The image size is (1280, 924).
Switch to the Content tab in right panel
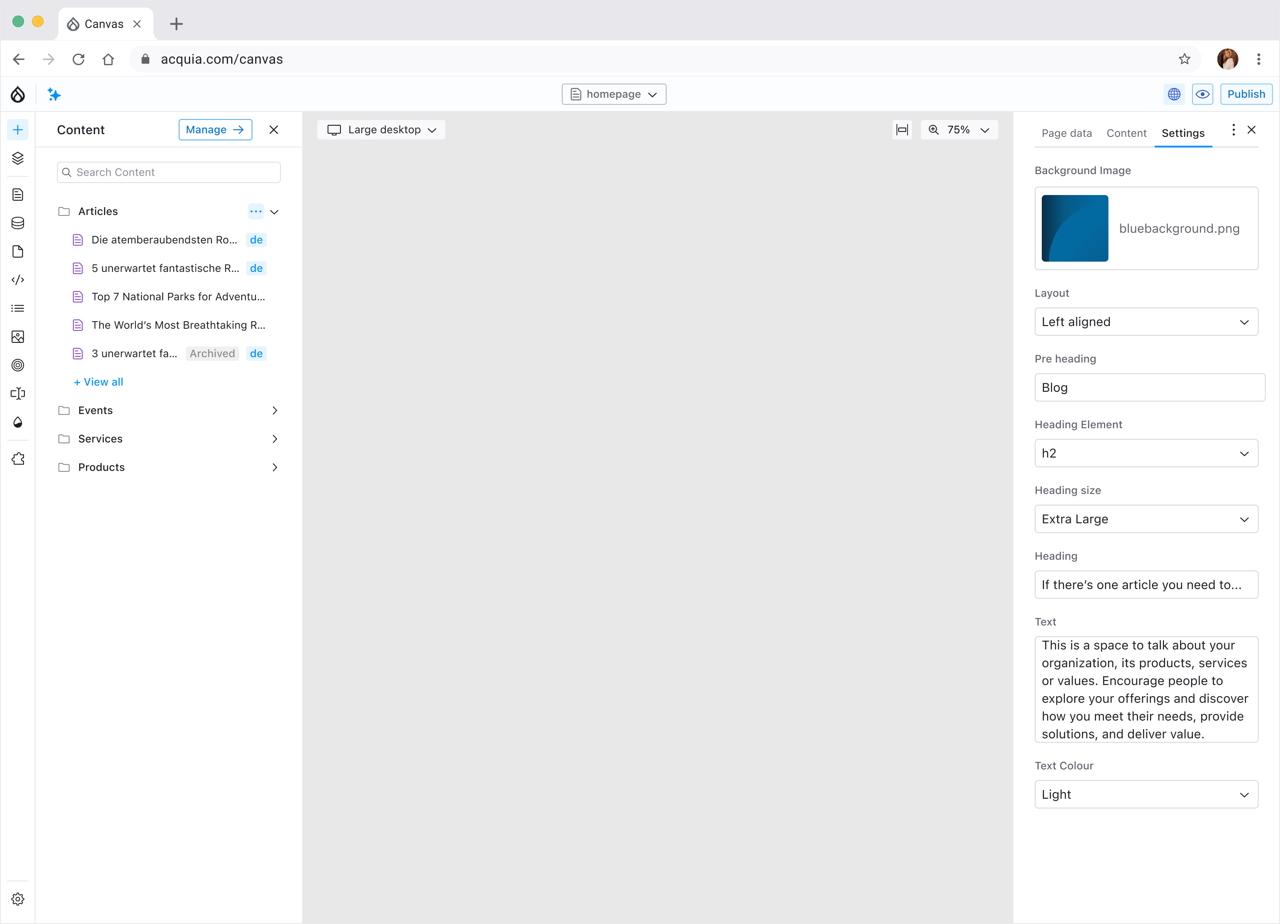click(1126, 133)
